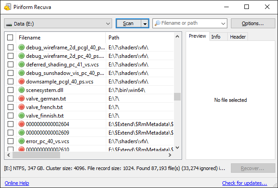Click the NTFS status bar text
278x188 pixels.
[x=114, y=168]
